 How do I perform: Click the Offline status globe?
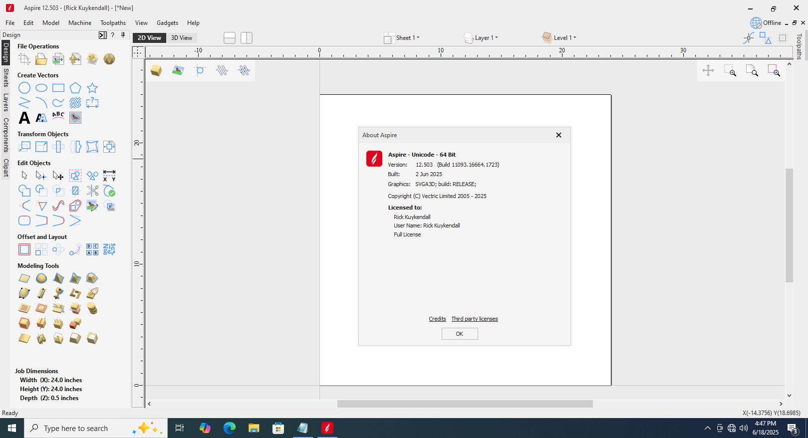pos(756,23)
